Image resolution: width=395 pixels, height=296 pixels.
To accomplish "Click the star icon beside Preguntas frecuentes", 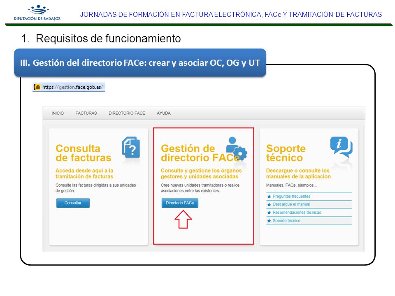I will 269,197.
